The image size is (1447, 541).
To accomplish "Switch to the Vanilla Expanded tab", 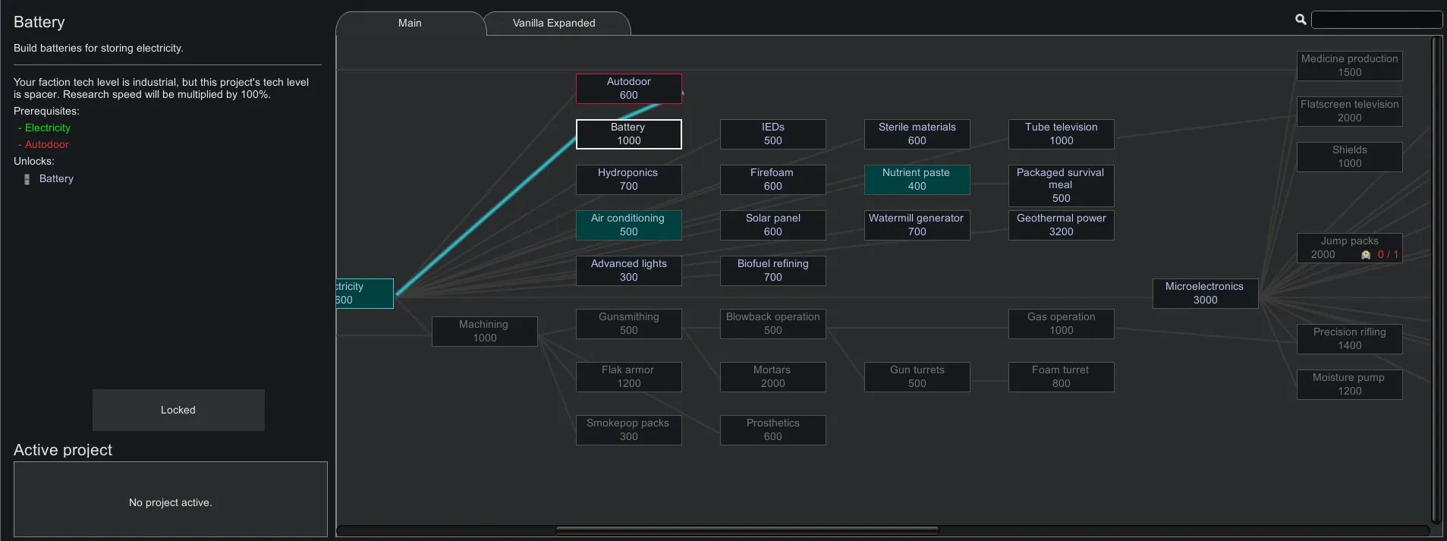I will point(555,23).
